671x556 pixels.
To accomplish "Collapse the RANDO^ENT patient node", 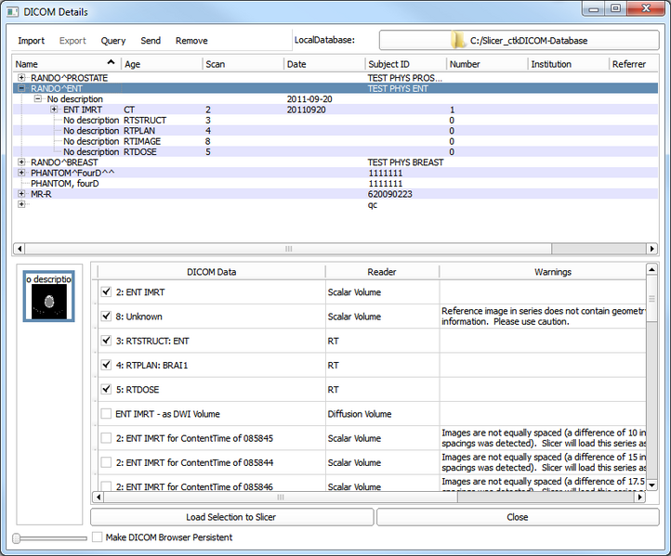I will tap(21, 88).
